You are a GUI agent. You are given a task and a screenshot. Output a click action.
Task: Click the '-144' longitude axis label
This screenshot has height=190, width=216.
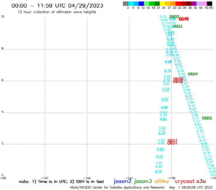click(x=87, y=178)
